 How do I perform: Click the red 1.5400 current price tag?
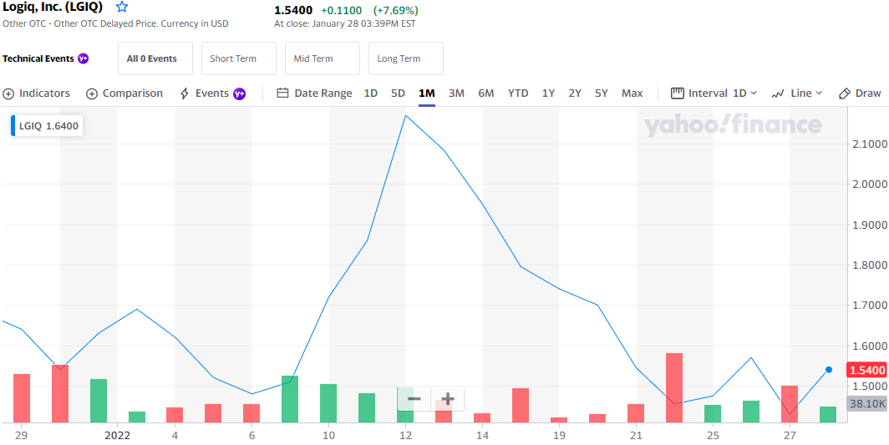[866, 370]
